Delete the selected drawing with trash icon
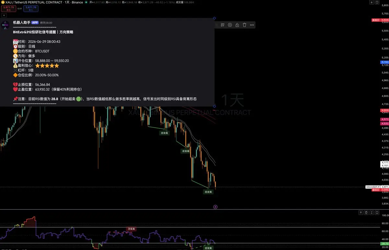The image size is (389, 250). [x=244, y=25]
